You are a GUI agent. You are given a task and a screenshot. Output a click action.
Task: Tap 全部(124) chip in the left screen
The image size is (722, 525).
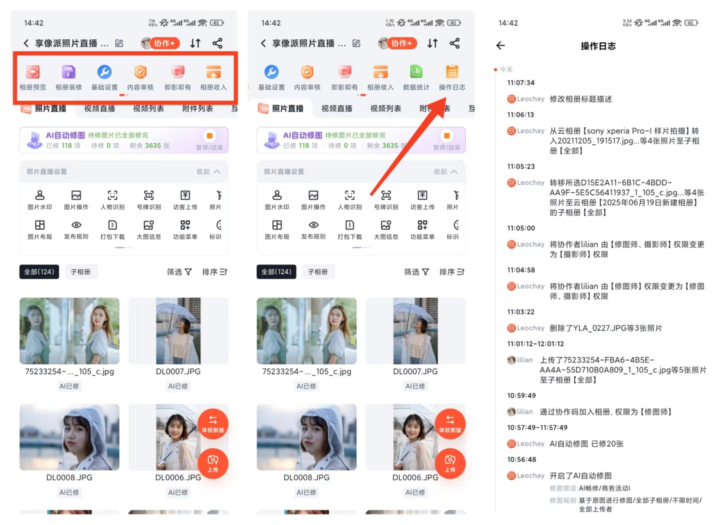[39, 272]
